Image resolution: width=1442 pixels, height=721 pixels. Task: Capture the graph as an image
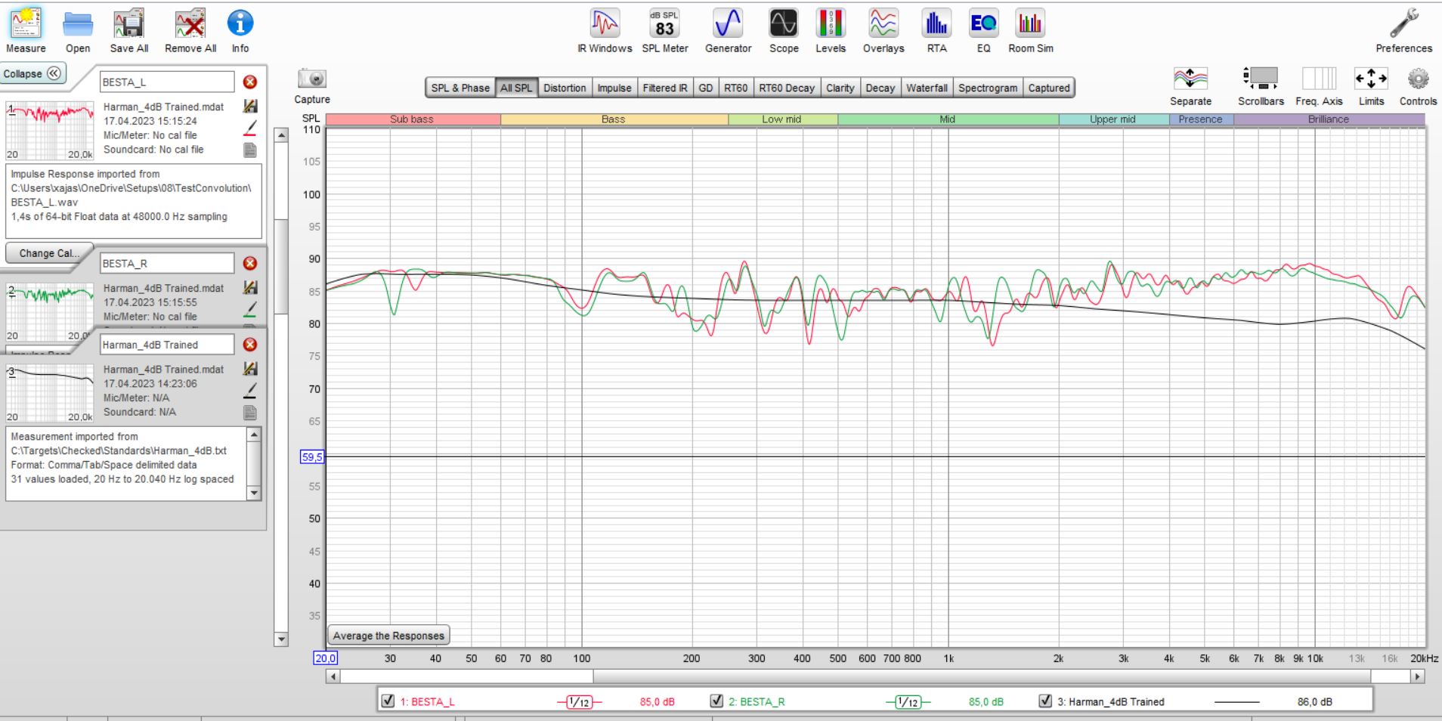[x=312, y=86]
